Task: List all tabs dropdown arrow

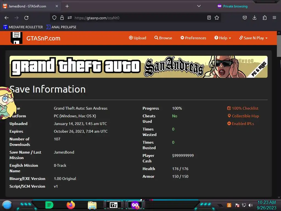Action: (199, 6)
